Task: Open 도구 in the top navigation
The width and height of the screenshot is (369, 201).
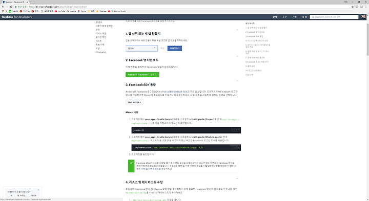Action: pos(284,17)
